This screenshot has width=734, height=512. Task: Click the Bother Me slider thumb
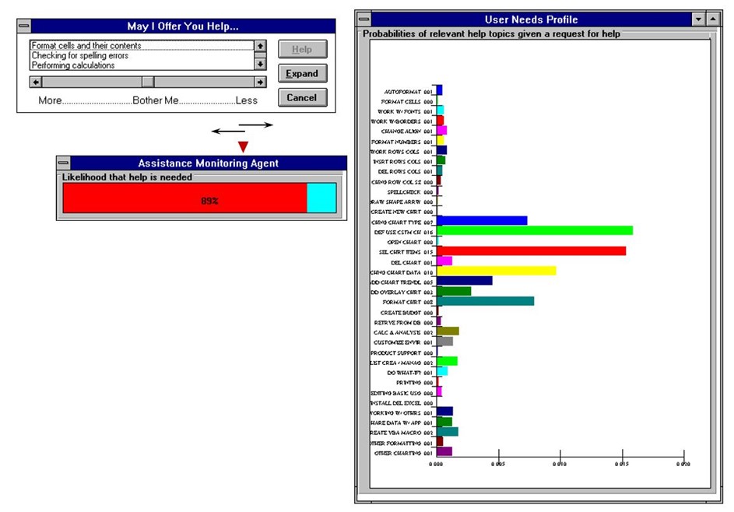point(148,82)
